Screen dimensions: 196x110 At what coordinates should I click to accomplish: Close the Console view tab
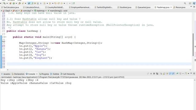click(x=37, y=74)
